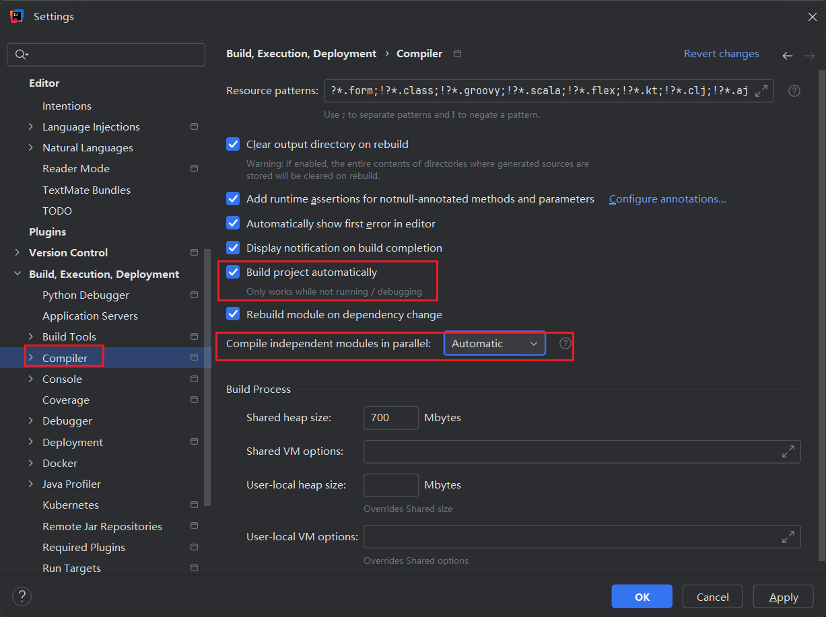Open the Plugins settings page
The image size is (826, 617).
[47, 231]
